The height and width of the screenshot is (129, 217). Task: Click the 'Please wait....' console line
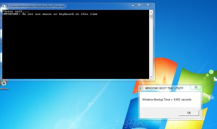[x=16, y=11]
